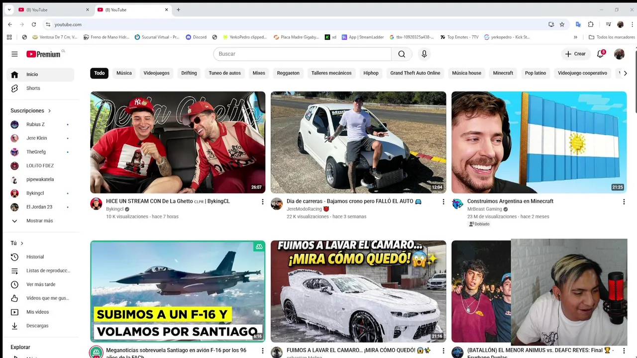Screen dimensions: 637x358
Task: Start voice search with microphone icon
Action: coord(424,54)
